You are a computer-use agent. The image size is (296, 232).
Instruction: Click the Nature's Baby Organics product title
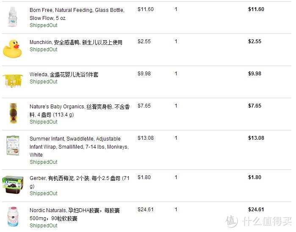tap(79, 110)
